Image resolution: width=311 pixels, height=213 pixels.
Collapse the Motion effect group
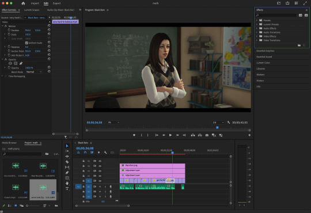(x=2, y=26)
